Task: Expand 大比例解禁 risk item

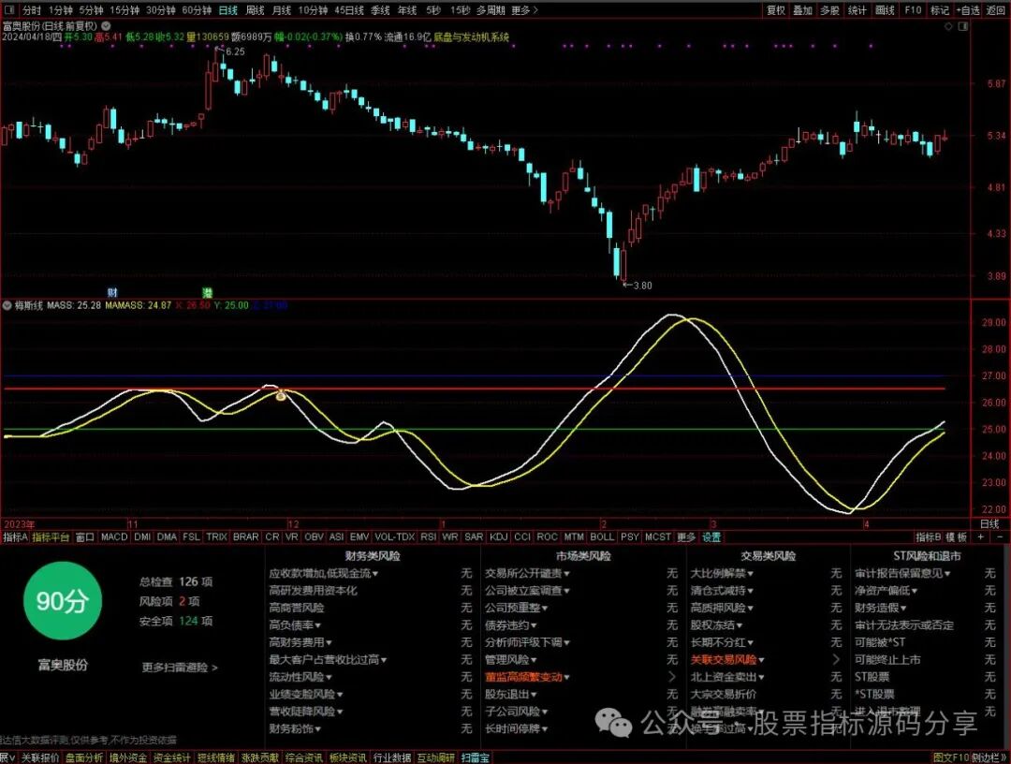Action: 722,573
